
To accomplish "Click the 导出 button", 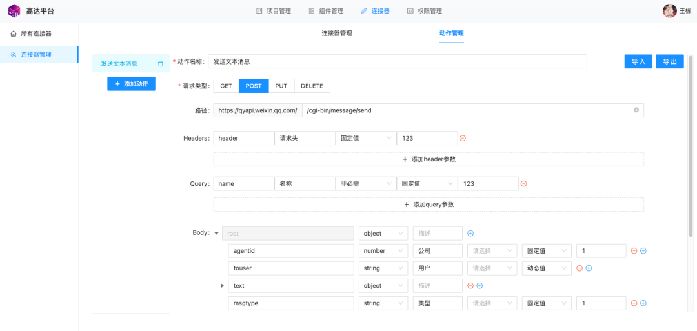I will click(x=670, y=62).
